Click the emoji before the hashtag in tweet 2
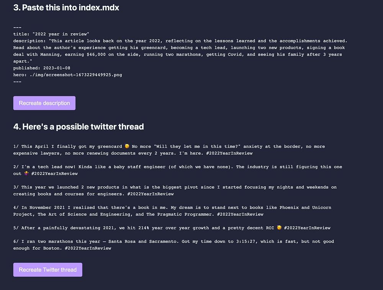 point(26,173)
